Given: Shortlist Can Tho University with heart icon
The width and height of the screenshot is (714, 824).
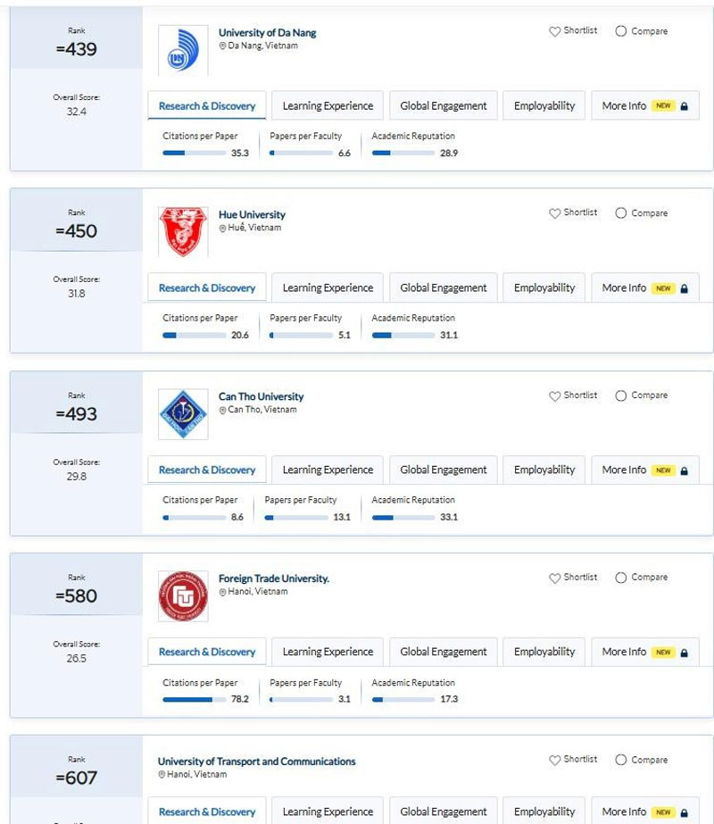Looking at the screenshot, I should click(x=555, y=395).
